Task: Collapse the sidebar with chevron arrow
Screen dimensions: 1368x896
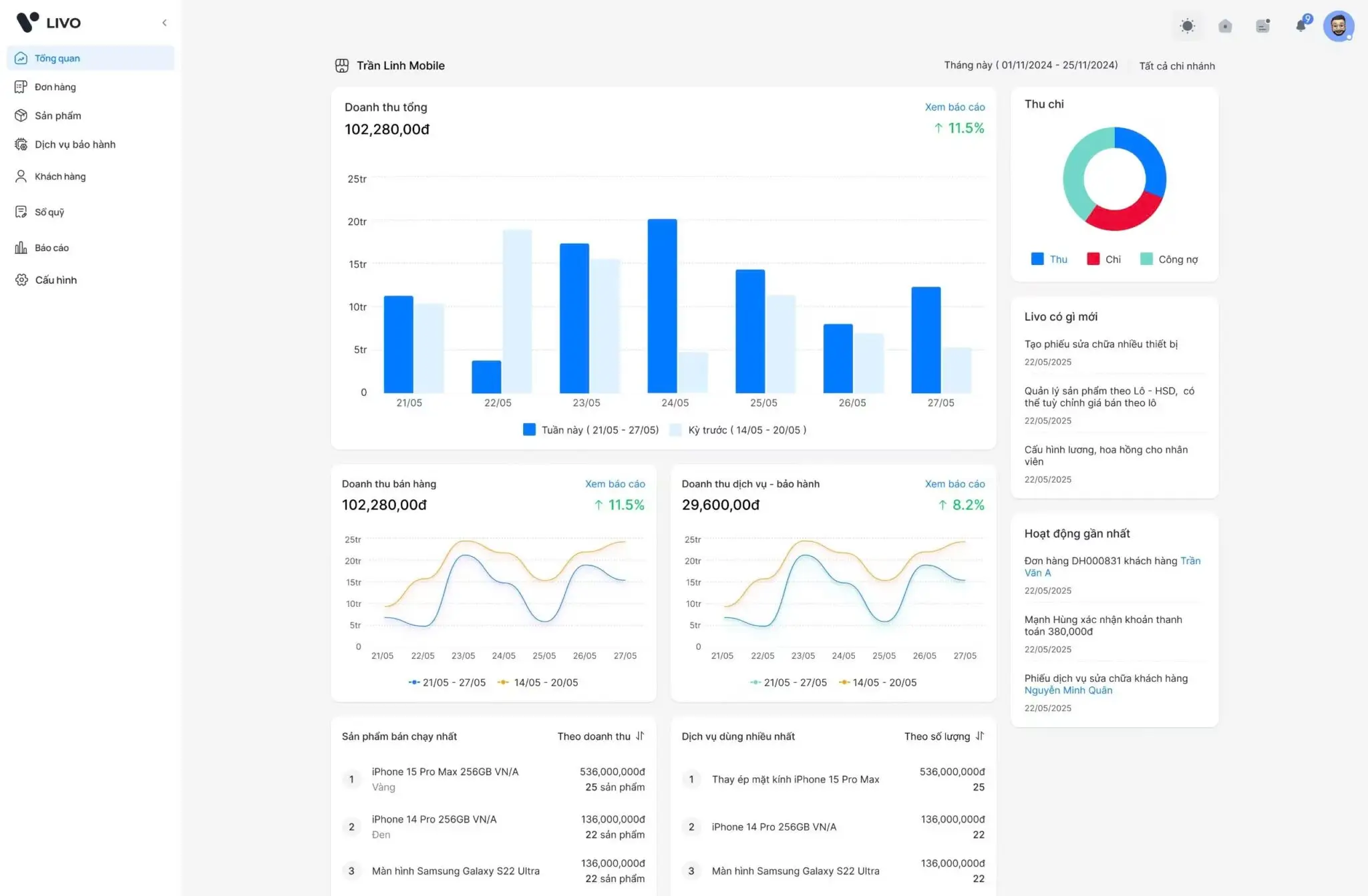Action: 164,23
